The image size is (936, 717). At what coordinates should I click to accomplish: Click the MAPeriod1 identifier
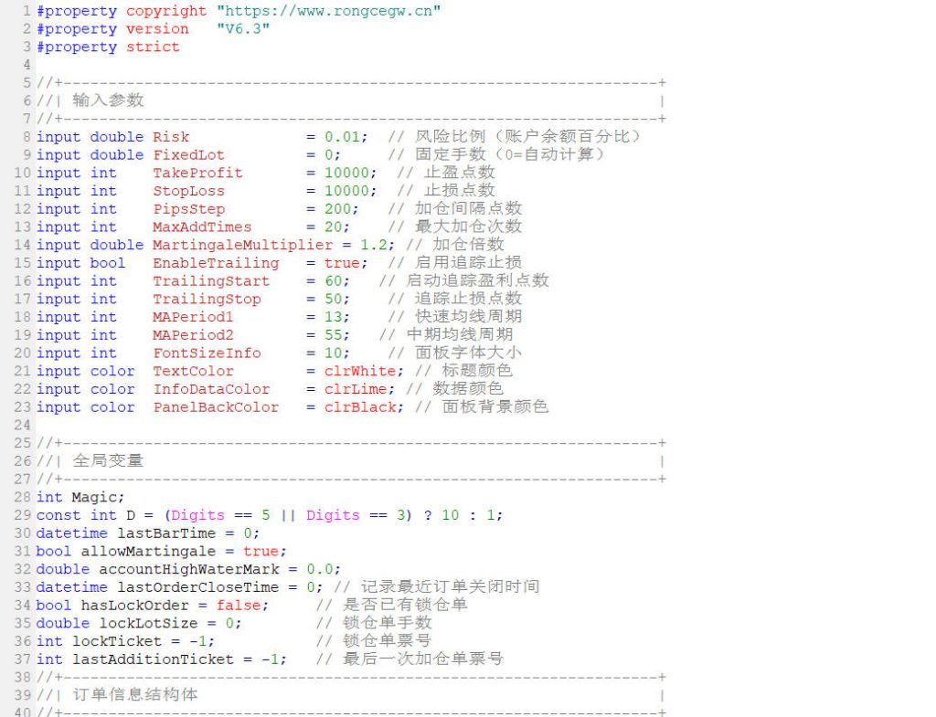[x=193, y=317]
